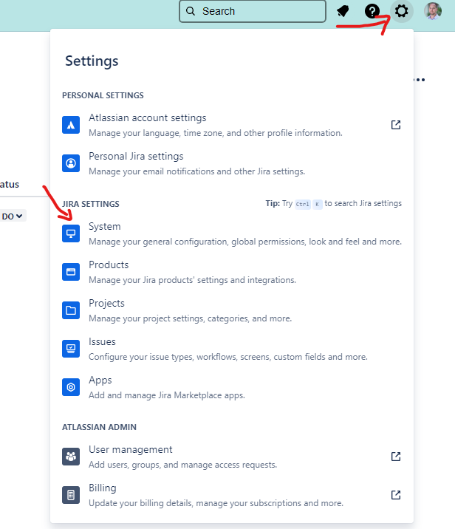Click external link icon for Atlassian account settings
The height and width of the screenshot is (529, 455).
396,125
